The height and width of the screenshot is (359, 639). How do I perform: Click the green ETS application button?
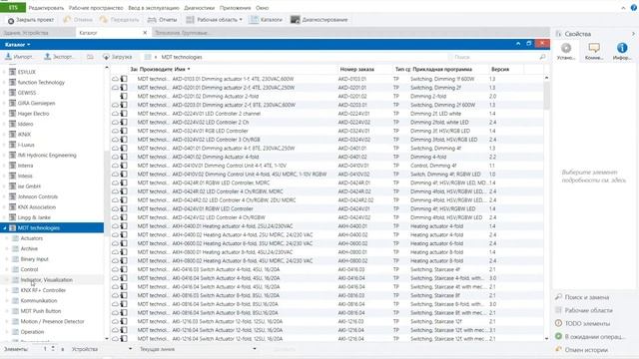13,8
